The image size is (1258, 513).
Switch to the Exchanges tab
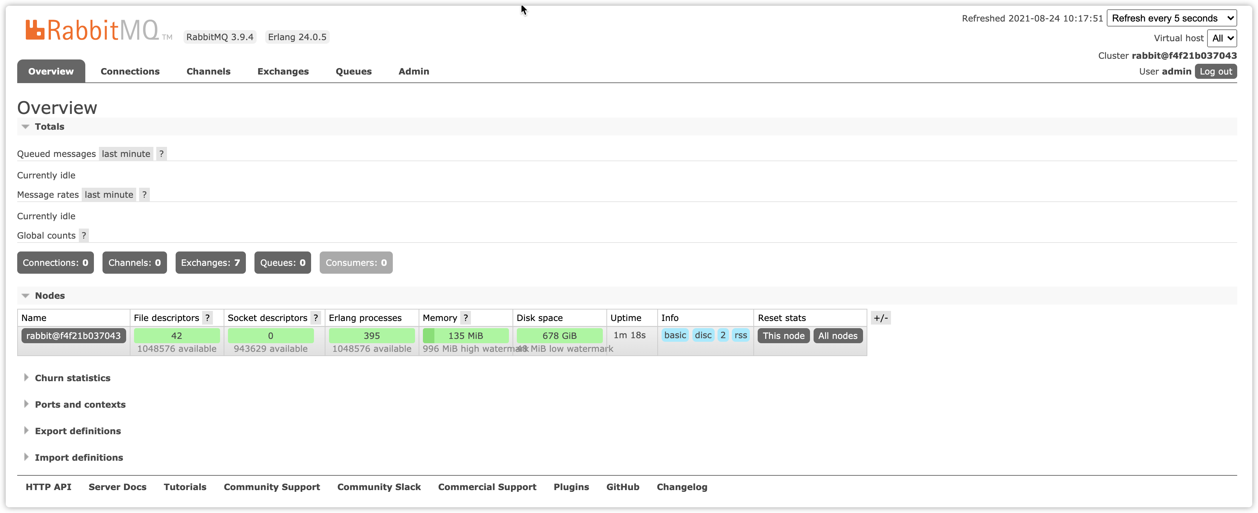[283, 71]
